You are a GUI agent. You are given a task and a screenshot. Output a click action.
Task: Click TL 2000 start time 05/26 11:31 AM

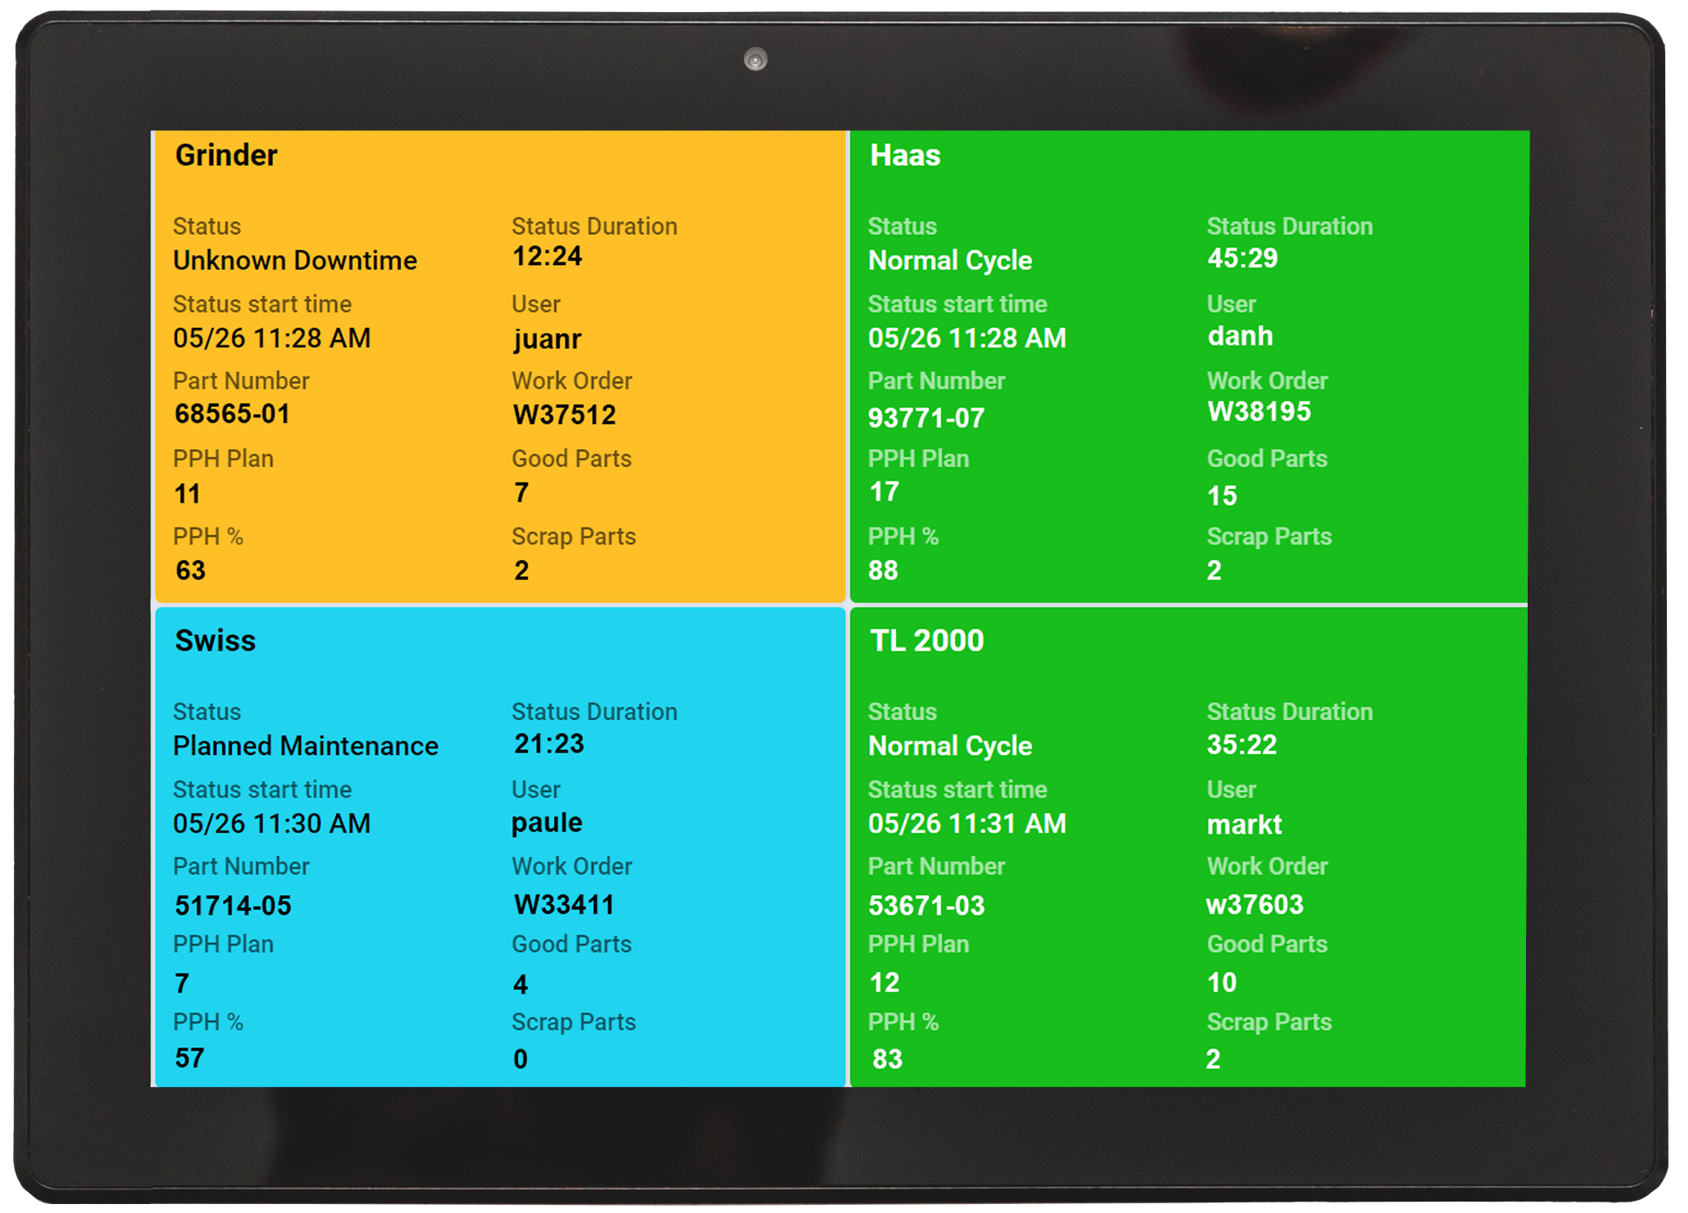click(x=966, y=823)
